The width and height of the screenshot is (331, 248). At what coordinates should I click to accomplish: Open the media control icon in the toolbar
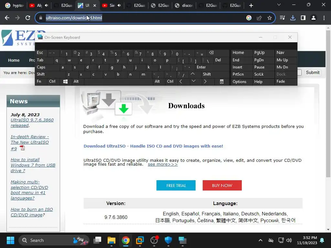282,18
